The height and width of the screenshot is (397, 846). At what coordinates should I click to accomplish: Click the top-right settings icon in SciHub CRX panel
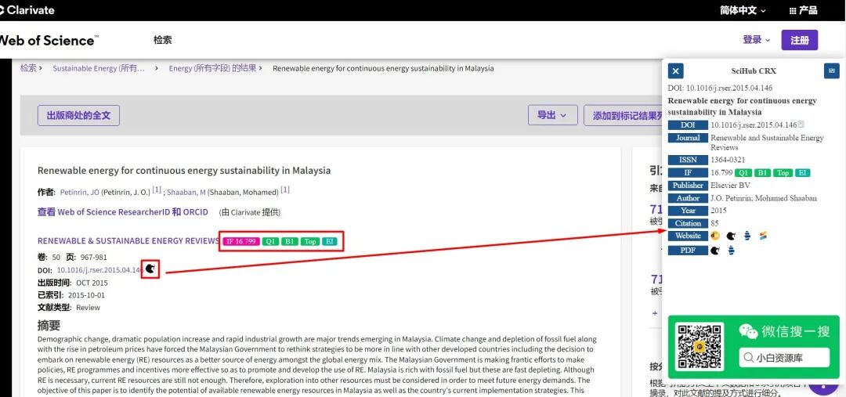point(831,70)
